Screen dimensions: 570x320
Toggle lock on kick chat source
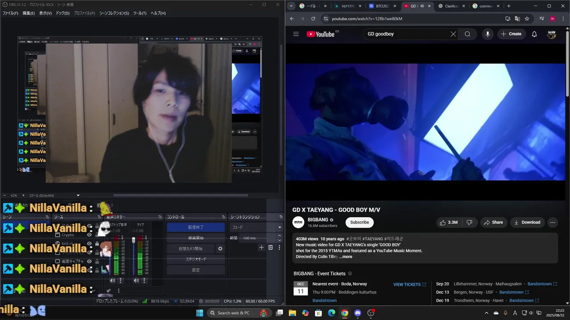coord(97,244)
